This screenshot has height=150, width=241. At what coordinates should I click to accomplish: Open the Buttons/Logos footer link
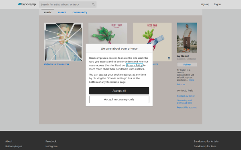14,146
